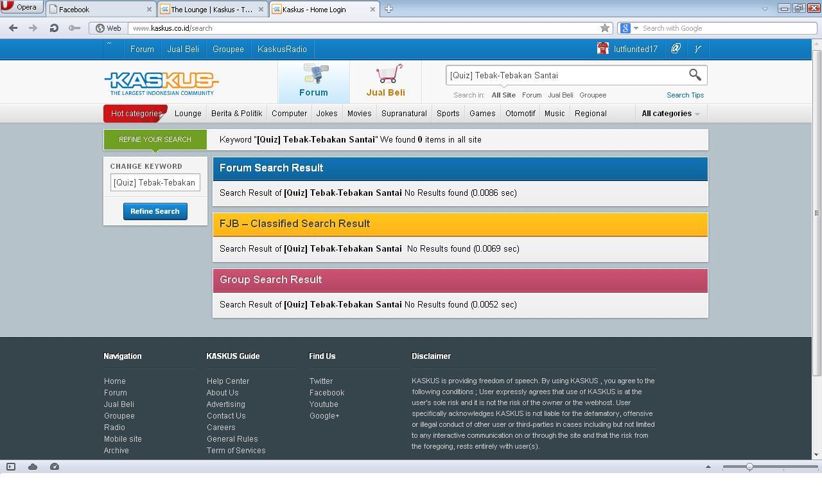The width and height of the screenshot is (822, 493).
Task: Open the Sports category
Action: pos(448,114)
